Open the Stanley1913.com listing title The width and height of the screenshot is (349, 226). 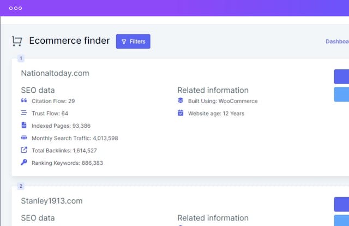click(x=52, y=201)
